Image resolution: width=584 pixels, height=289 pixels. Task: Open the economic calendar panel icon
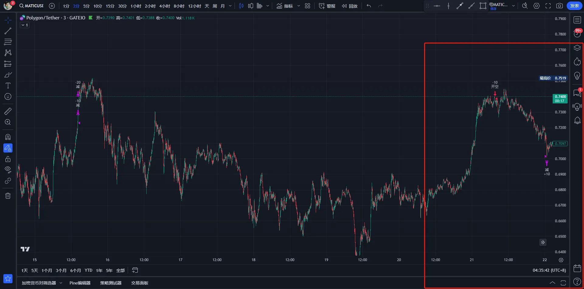577,268
